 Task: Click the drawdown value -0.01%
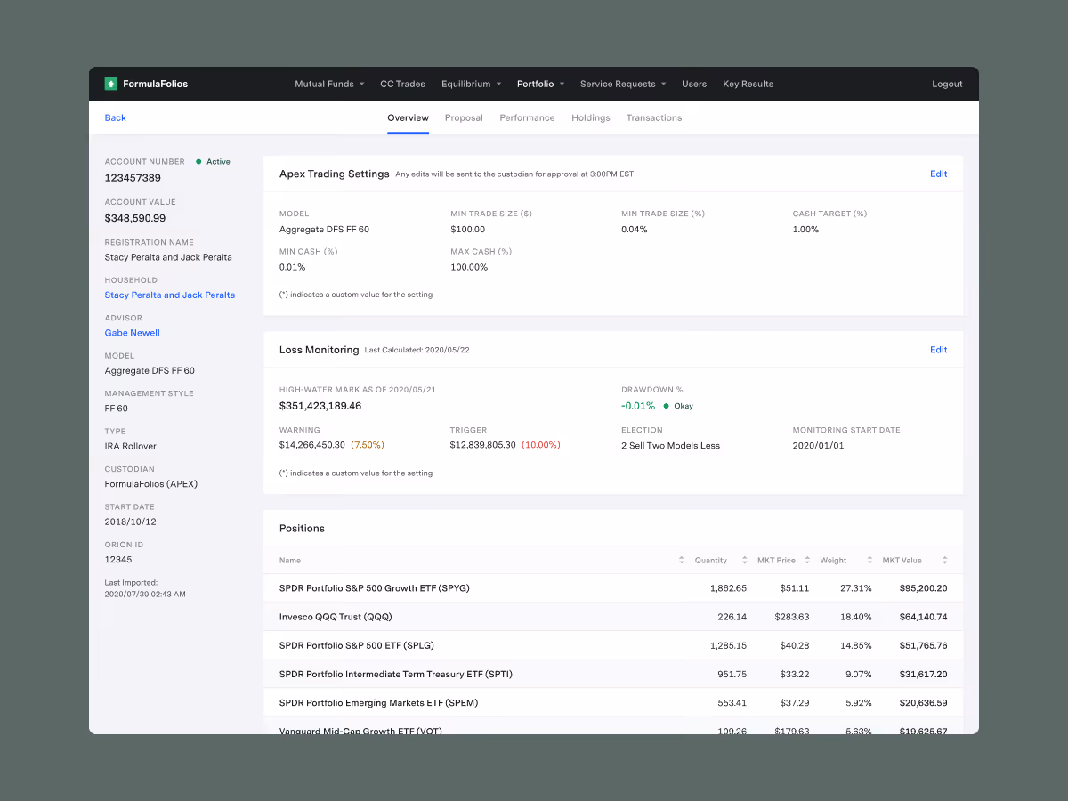click(x=638, y=406)
